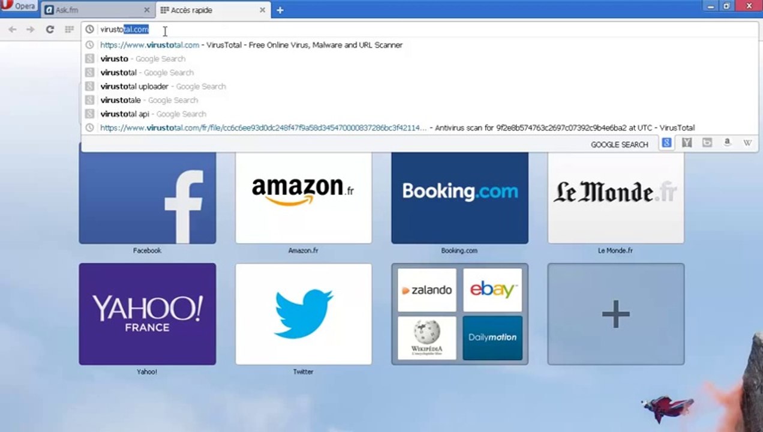The height and width of the screenshot is (432, 763).
Task: Select the Bing search engine icon
Action: click(707, 143)
